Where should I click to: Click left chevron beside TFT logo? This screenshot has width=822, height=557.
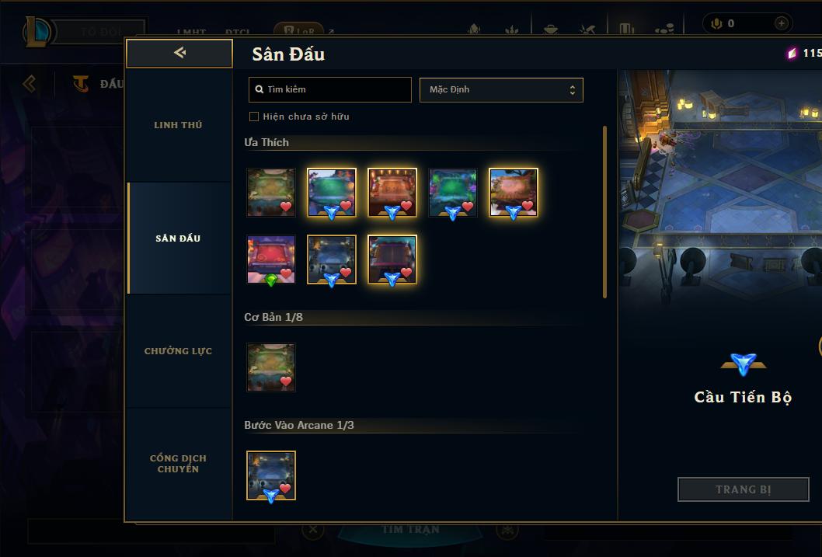30,83
